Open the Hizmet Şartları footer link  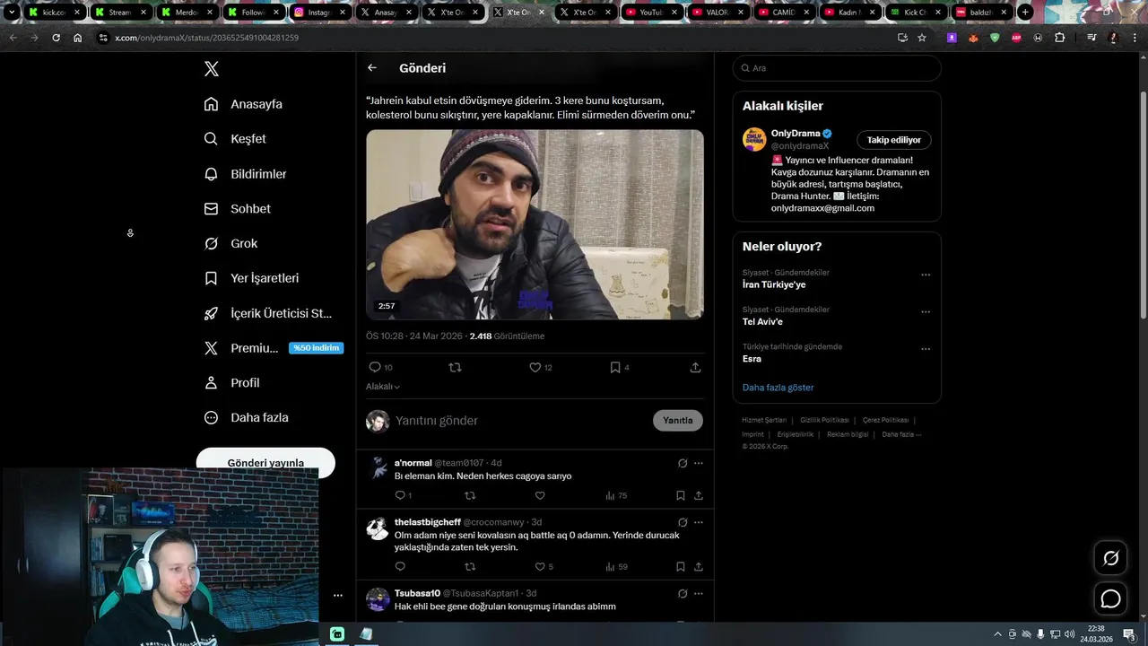pos(764,420)
